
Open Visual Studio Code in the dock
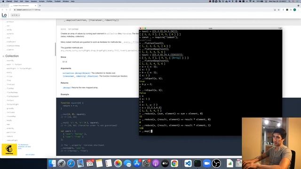pyautogui.click(x=188, y=163)
